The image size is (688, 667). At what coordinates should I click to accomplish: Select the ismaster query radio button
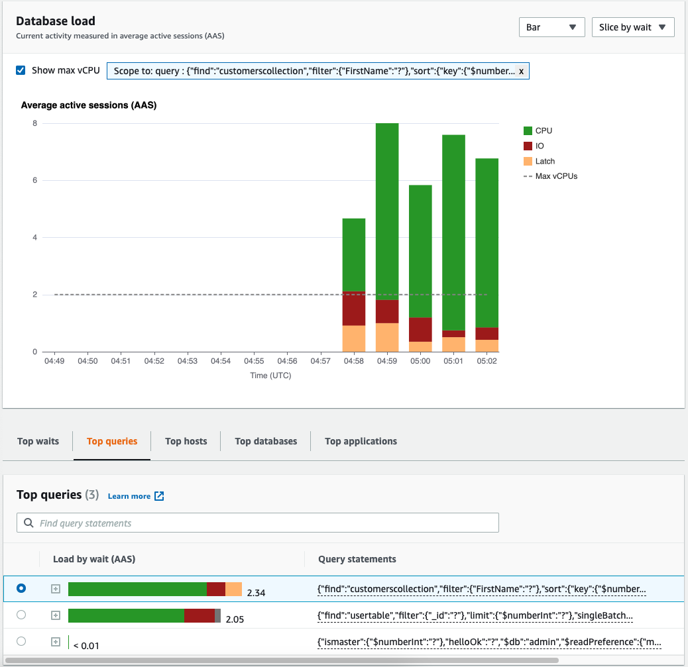[x=21, y=641]
